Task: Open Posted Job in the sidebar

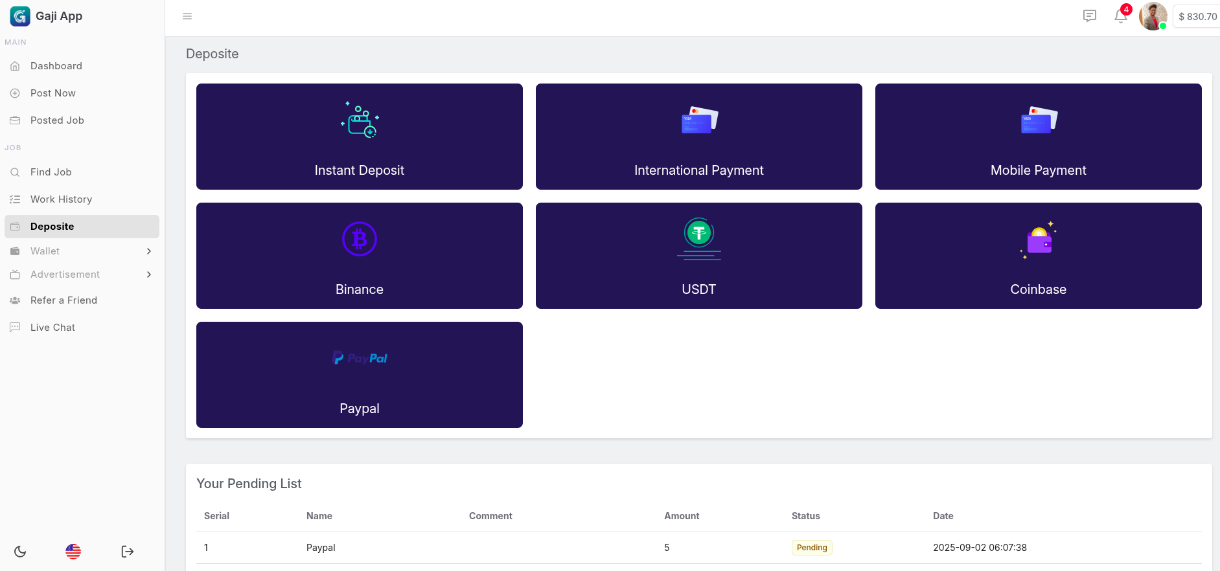Action: [82, 120]
